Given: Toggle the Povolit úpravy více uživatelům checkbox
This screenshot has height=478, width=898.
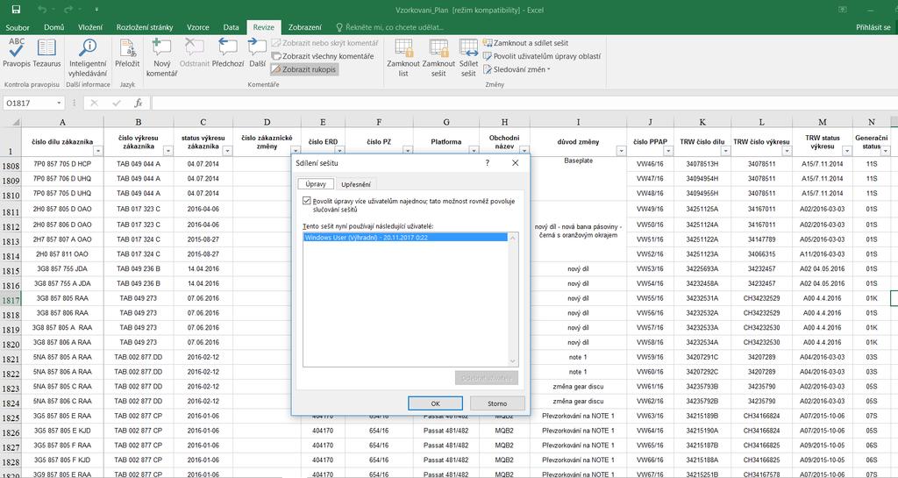Looking at the screenshot, I should click(x=307, y=202).
